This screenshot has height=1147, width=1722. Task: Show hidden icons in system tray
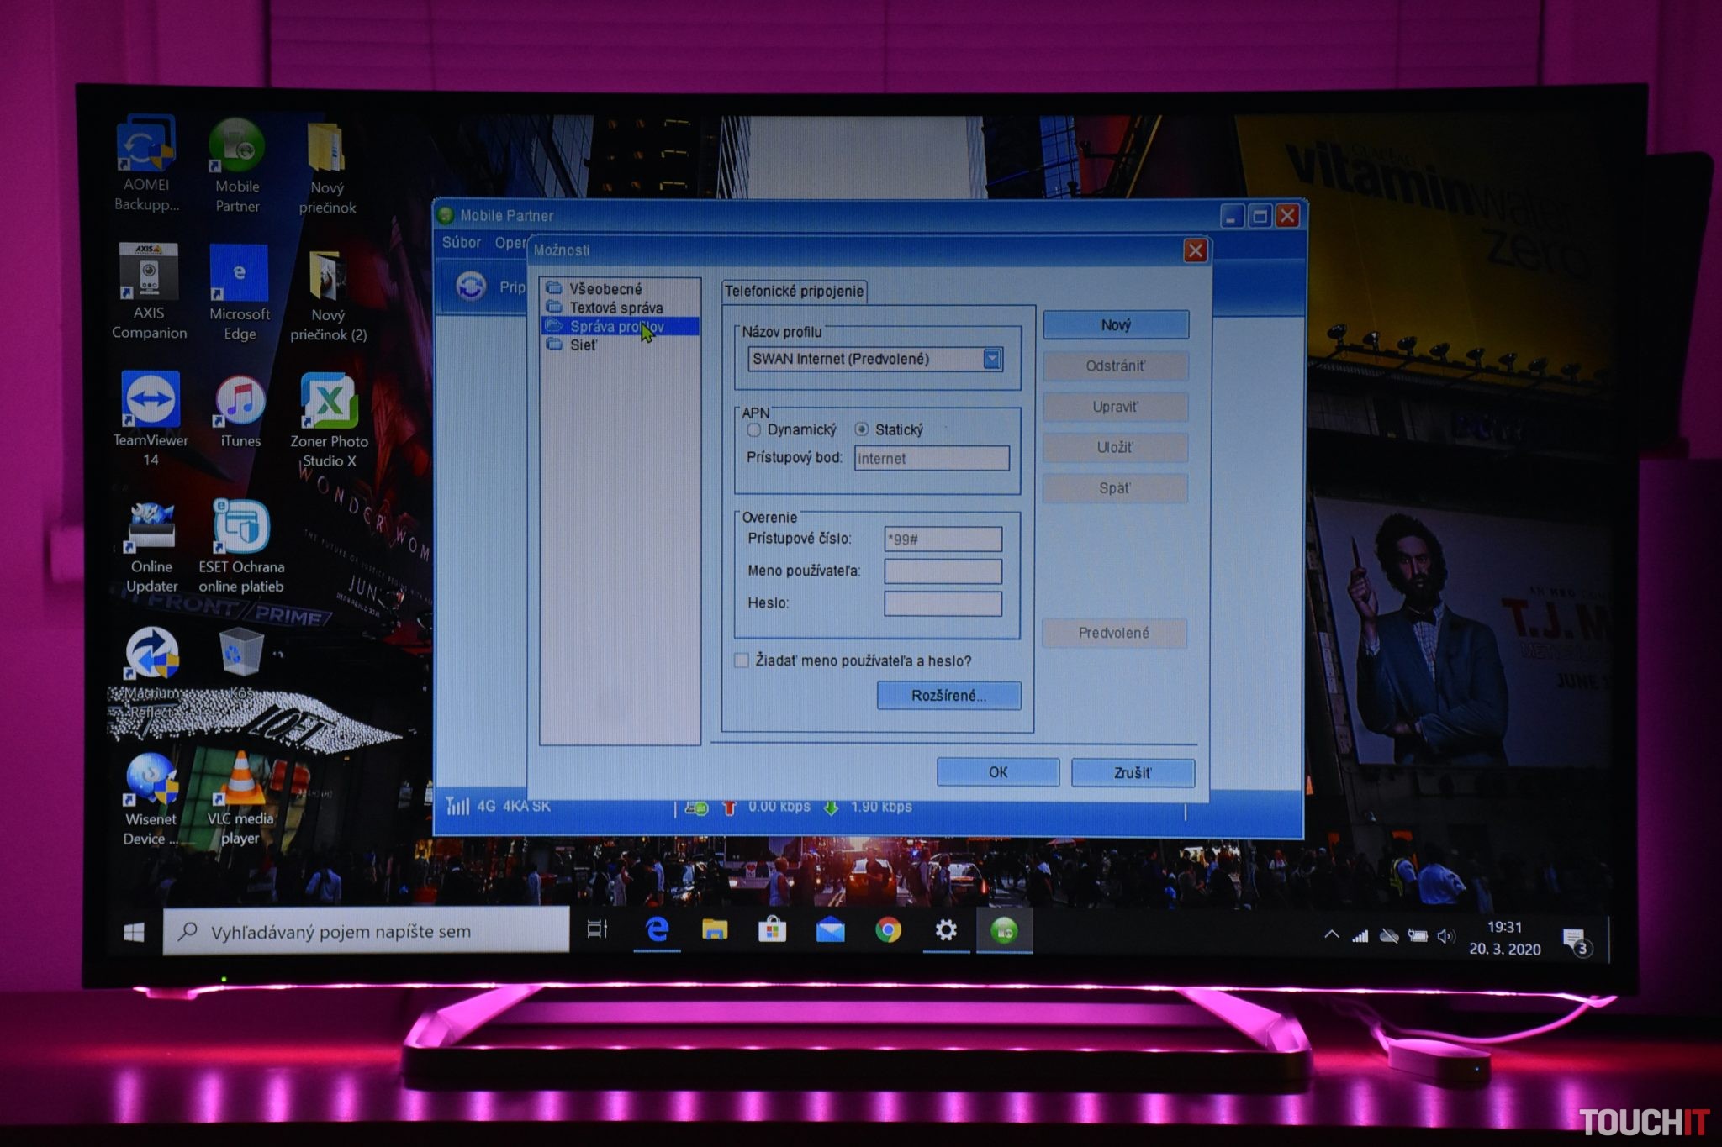1332,934
